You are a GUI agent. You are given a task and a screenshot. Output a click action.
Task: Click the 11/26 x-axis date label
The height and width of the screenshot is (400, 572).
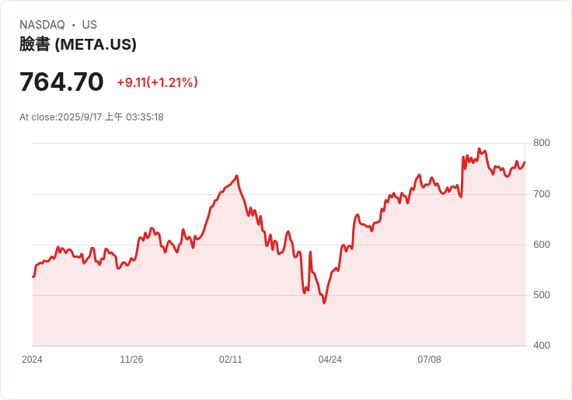pos(131,360)
